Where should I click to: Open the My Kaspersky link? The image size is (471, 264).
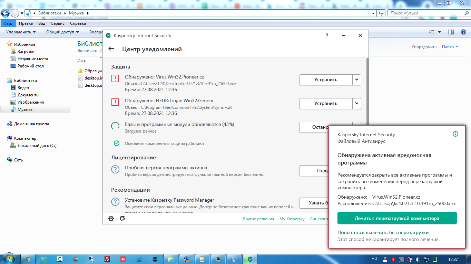(x=292, y=219)
